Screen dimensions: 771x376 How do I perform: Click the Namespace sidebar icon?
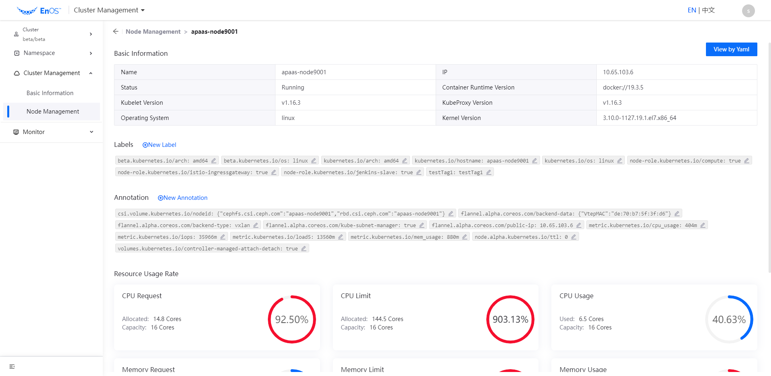tap(16, 53)
